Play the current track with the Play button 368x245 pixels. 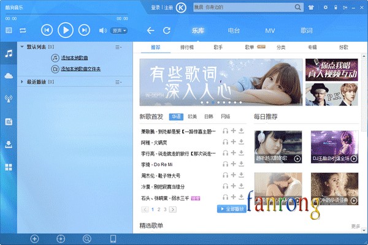(66, 30)
